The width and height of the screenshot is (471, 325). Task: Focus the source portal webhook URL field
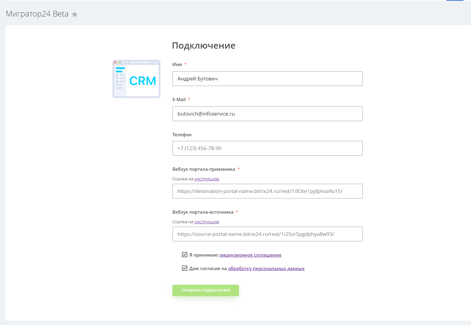pos(267,234)
